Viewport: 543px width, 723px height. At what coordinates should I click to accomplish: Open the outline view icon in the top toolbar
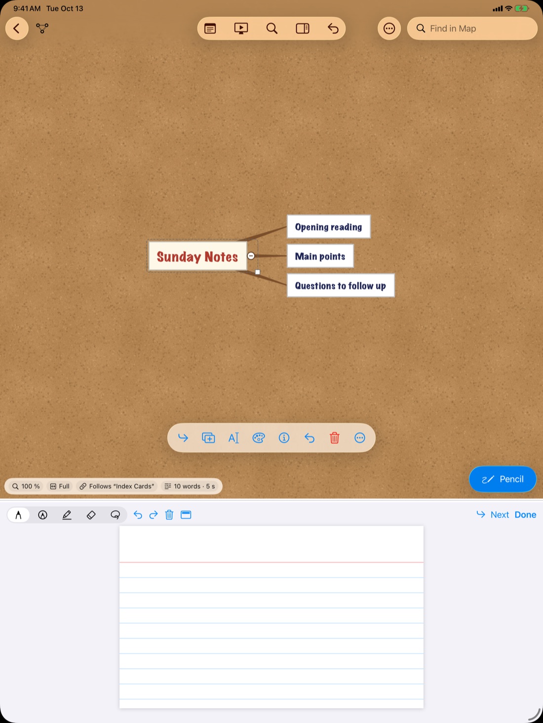click(x=210, y=29)
